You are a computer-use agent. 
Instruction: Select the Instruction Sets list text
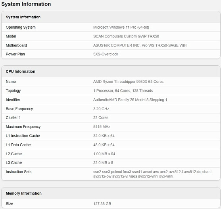click(x=152, y=174)
